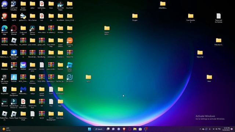Select the Fortnite desktop shortcut
Image resolution: width=235 pixels, height=132 pixels.
(14, 78)
